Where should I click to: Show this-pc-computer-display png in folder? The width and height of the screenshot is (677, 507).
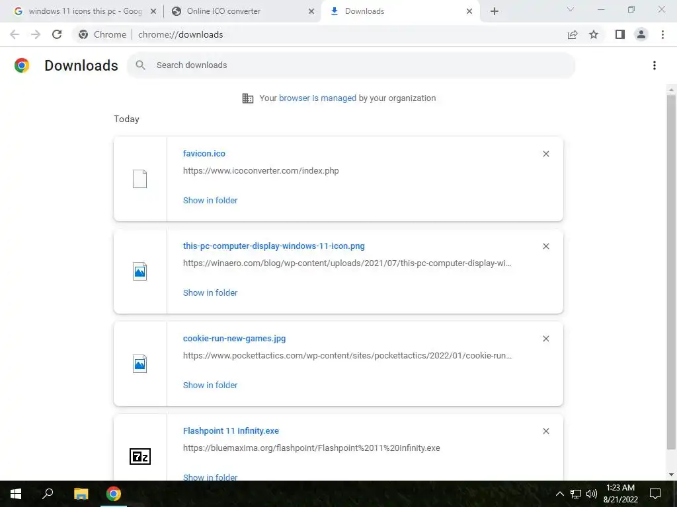[x=210, y=292]
